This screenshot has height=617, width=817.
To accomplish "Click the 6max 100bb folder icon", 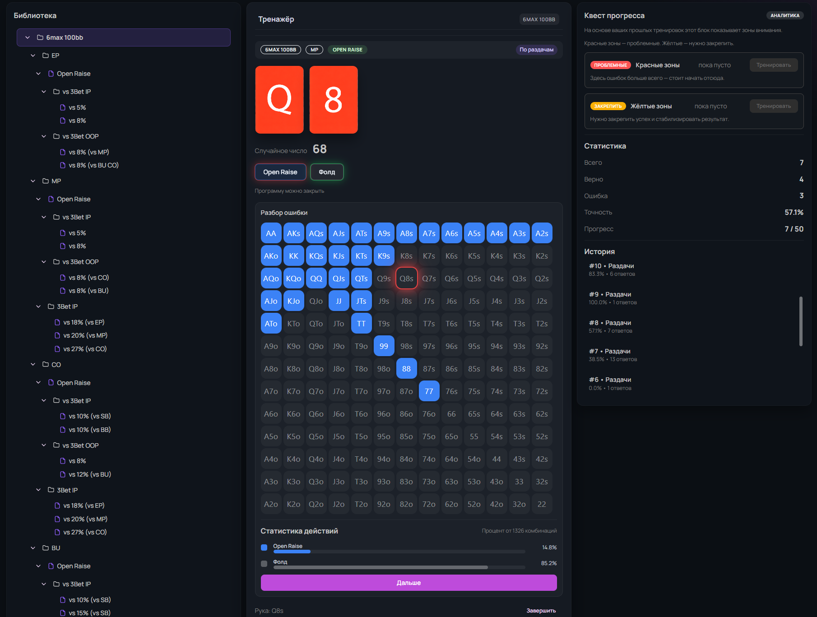I will tap(40, 37).
